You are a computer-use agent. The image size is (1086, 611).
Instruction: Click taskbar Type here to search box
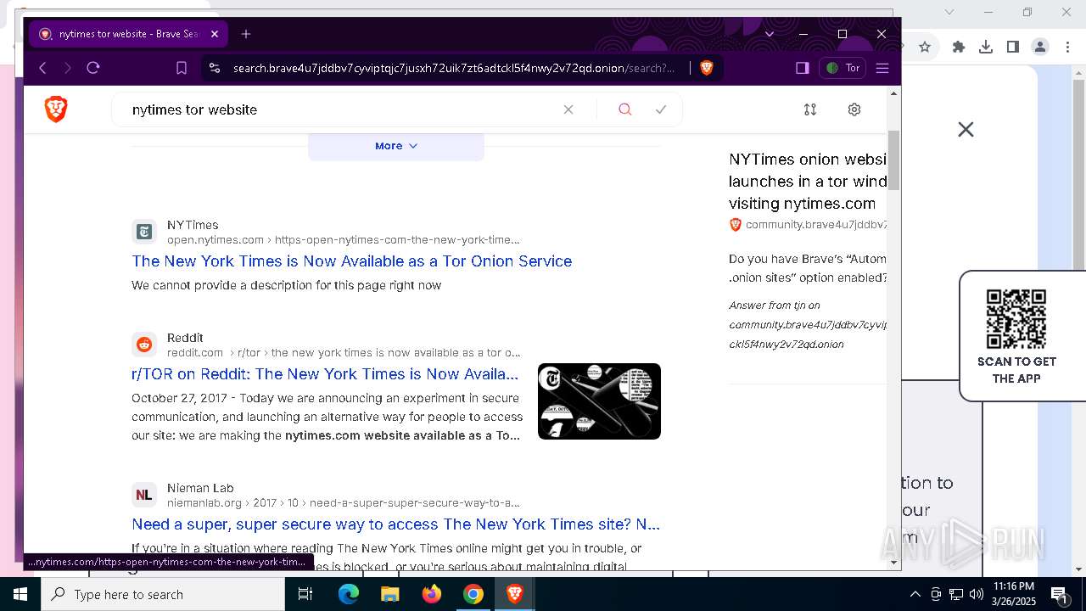(x=163, y=594)
